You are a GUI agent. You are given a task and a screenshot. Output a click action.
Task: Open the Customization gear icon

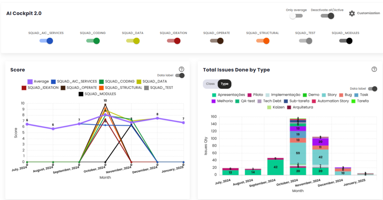pyautogui.click(x=352, y=13)
